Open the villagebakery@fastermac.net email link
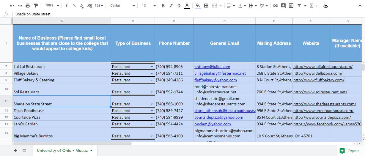365x156 pixels. coord(220,73)
